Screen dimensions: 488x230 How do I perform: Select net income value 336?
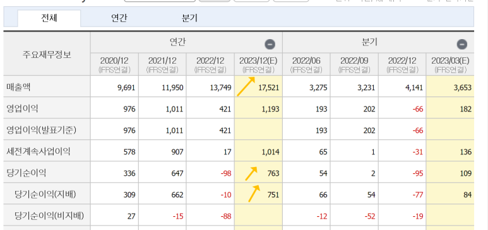[x=130, y=173]
